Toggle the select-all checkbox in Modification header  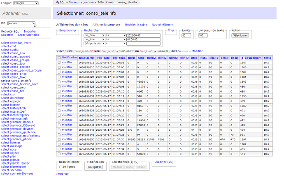tap(59, 58)
